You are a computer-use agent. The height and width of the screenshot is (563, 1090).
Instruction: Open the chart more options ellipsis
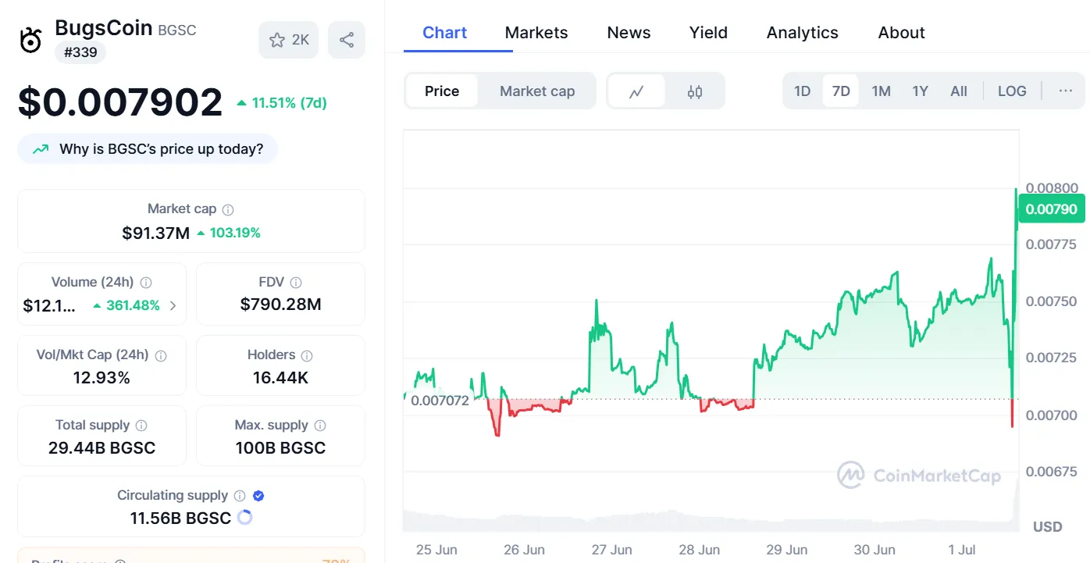point(1065,91)
